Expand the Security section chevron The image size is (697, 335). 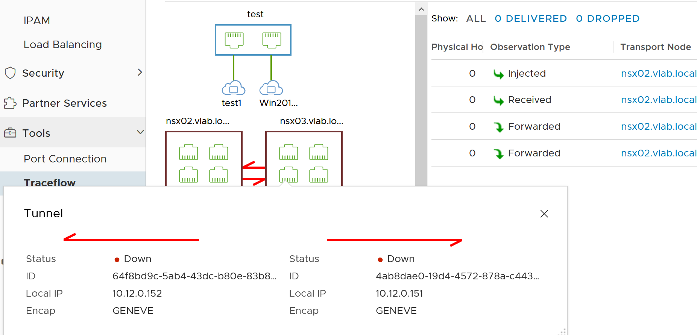[140, 72]
